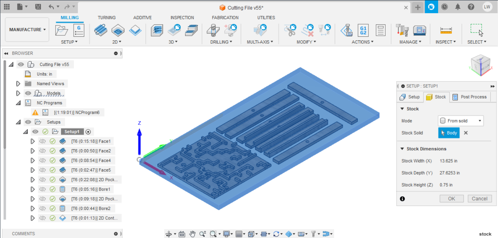Open the DRILLING menu dropdown

(x=222, y=42)
